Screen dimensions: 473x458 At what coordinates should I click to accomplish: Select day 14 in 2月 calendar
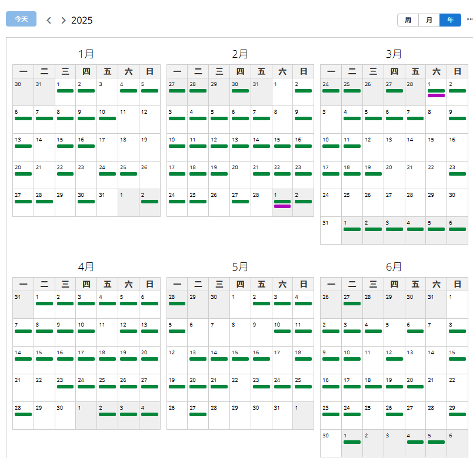click(x=261, y=147)
